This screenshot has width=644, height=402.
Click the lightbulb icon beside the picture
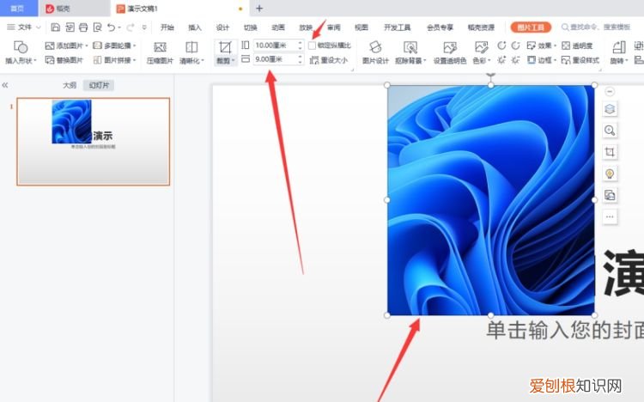[x=610, y=174]
